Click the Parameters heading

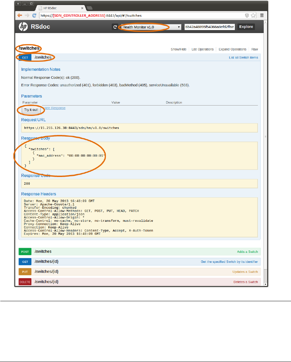32,96
